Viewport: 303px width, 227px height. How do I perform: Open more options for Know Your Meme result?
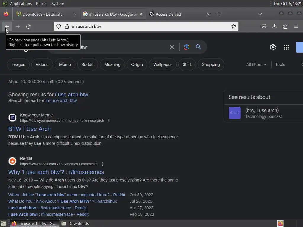click(x=109, y=121)
